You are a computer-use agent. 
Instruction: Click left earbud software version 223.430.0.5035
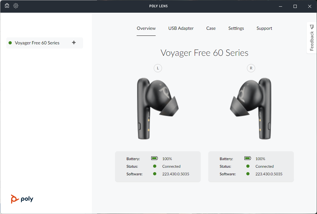(x=176, y=174)
